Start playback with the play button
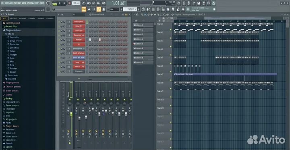290x150 pixels. (x=59, y=3)
